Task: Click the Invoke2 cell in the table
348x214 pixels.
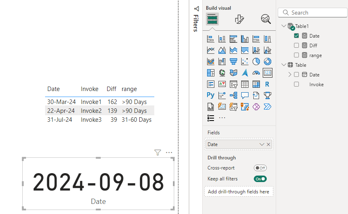Action: coord(91,111)
